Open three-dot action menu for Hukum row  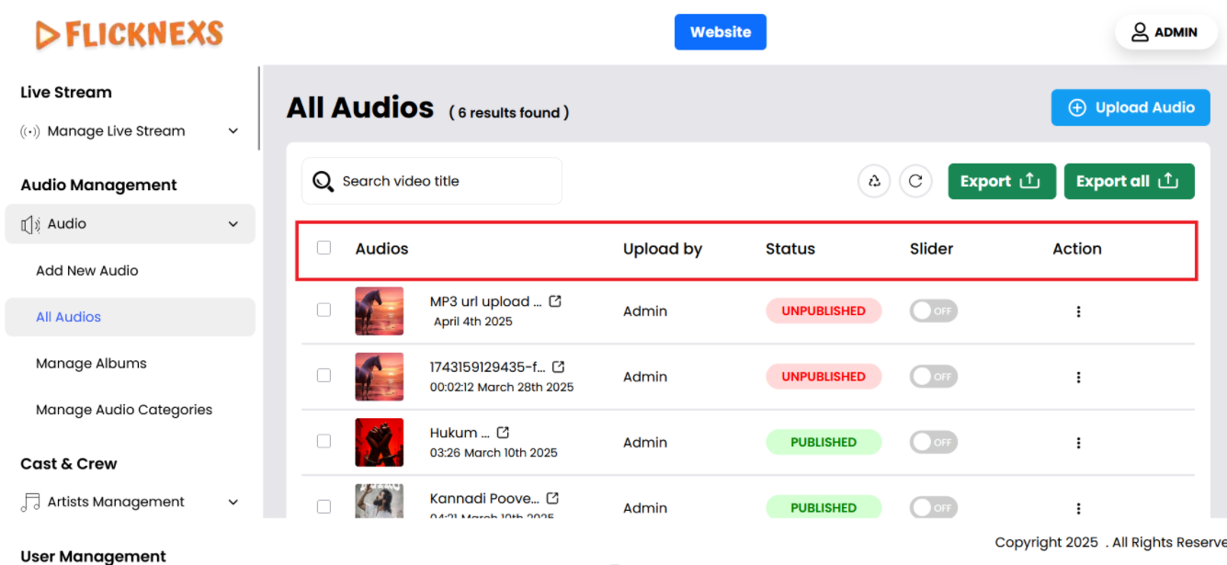pos(1078,443)
